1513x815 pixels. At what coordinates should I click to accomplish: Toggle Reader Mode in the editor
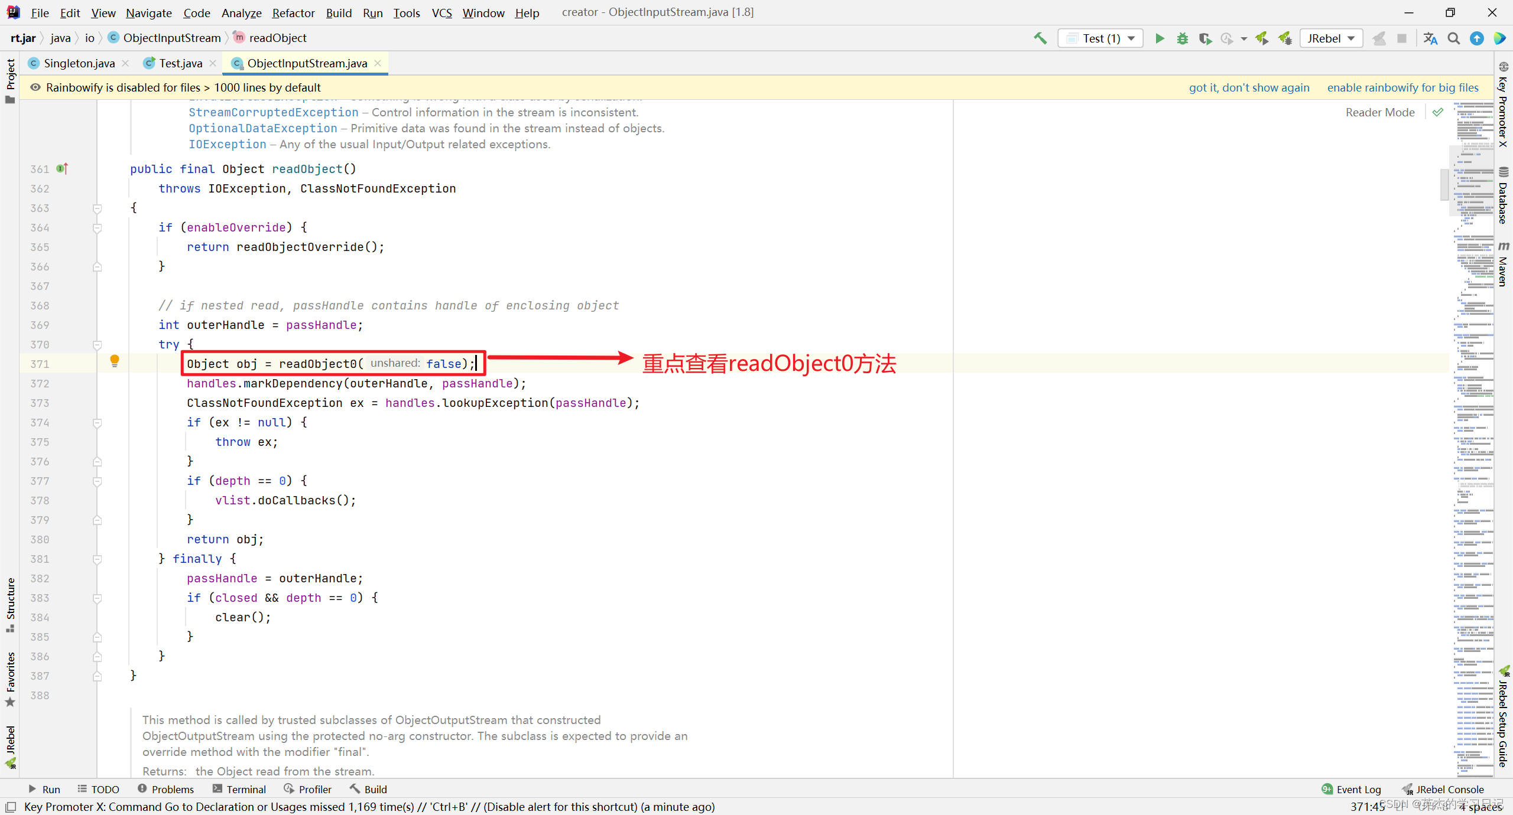click(1379, 112)
